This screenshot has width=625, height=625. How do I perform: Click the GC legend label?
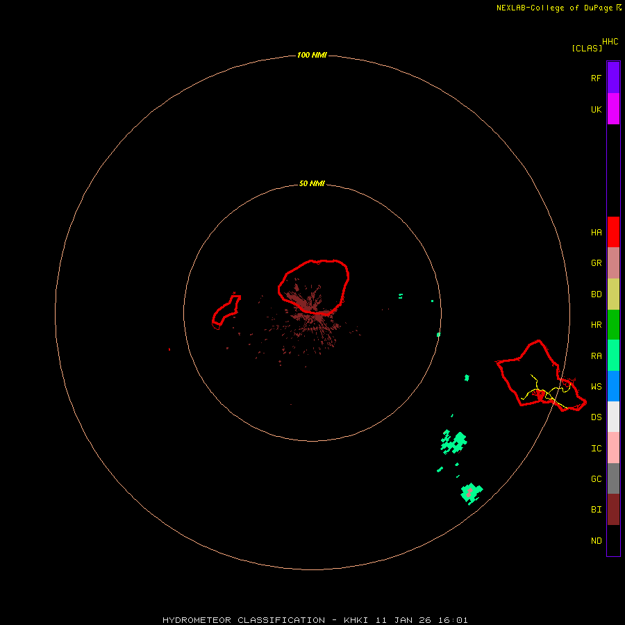tap(596, 478)
